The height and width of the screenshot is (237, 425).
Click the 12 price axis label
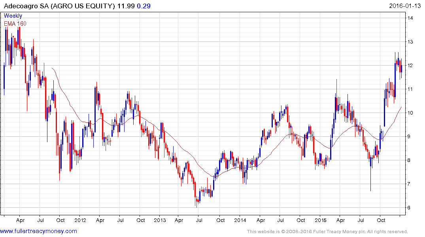click(x=411, y=66)
